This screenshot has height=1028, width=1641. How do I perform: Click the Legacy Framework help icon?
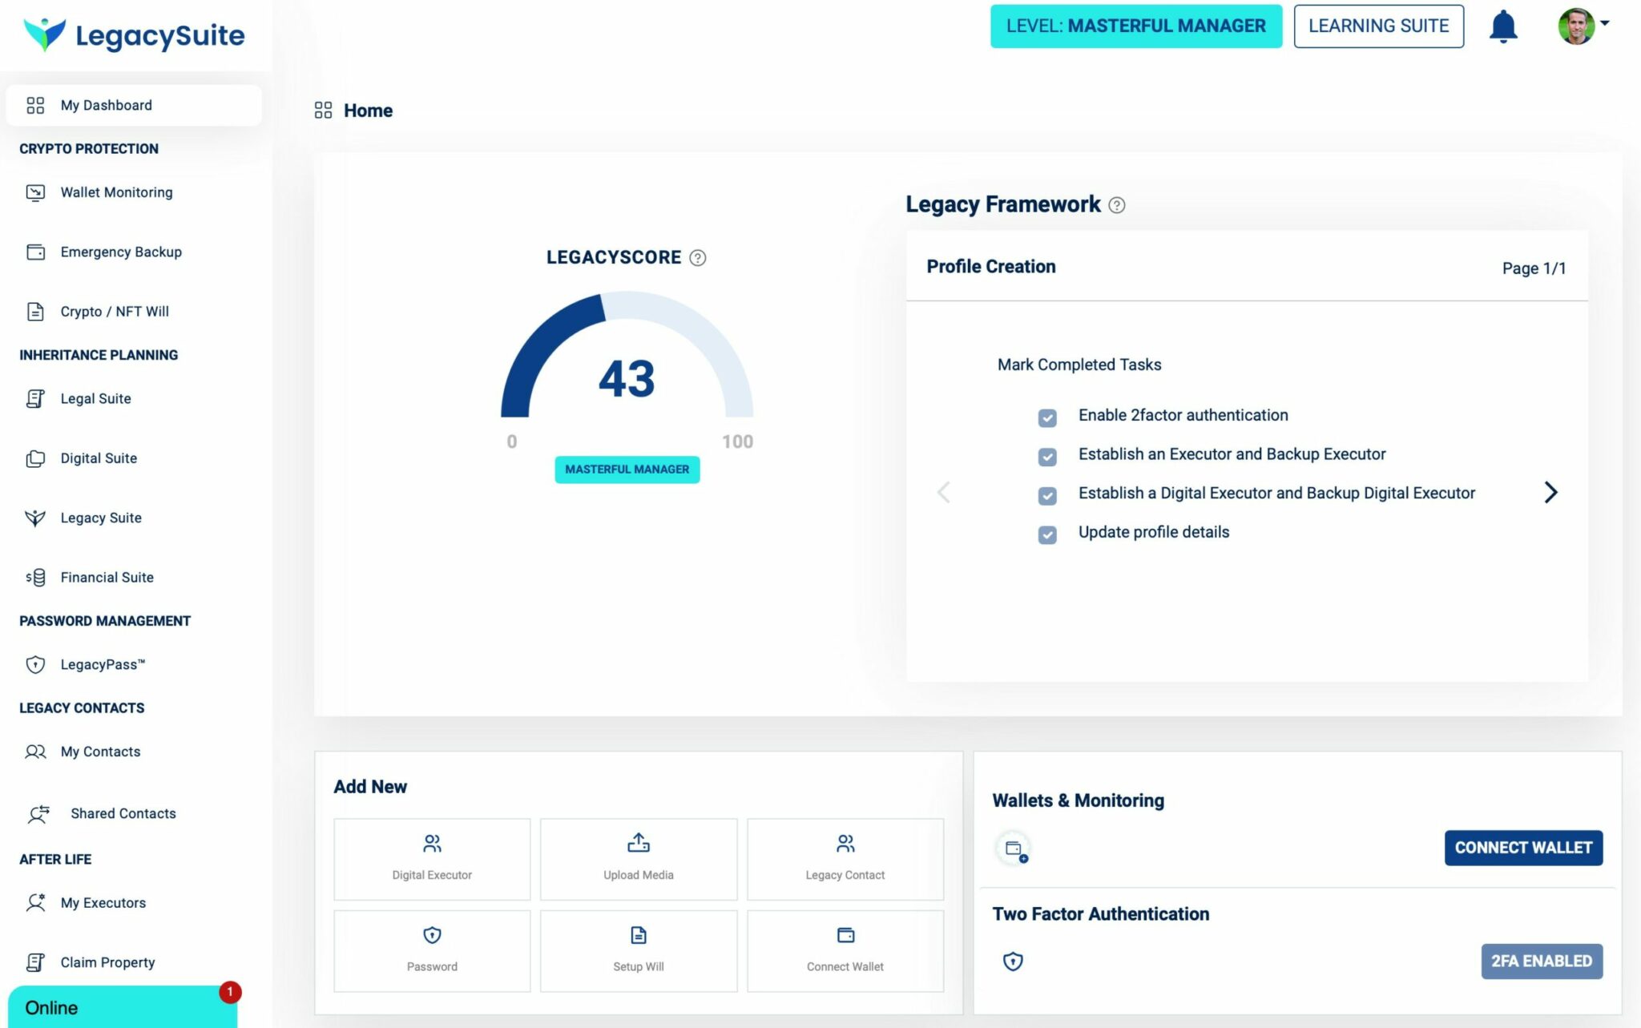[x=1117, y=205]
